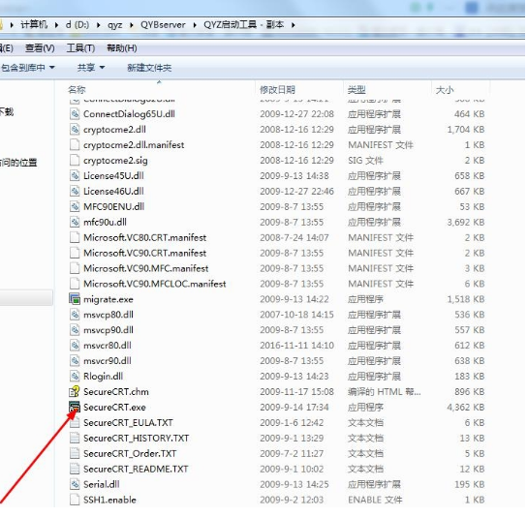
Task: Click the SecureCRT_HISTORY.TXT document icon
Action: tap(75, 438)
